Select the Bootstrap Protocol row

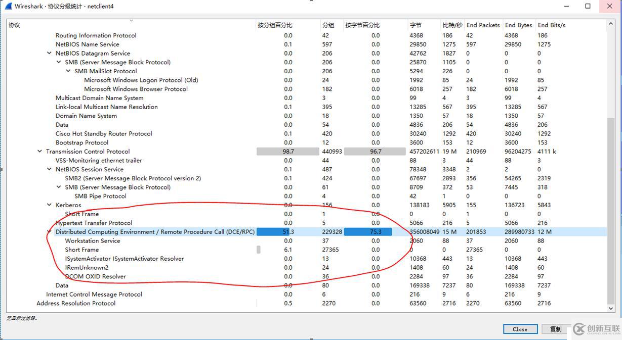coord(306,142)
